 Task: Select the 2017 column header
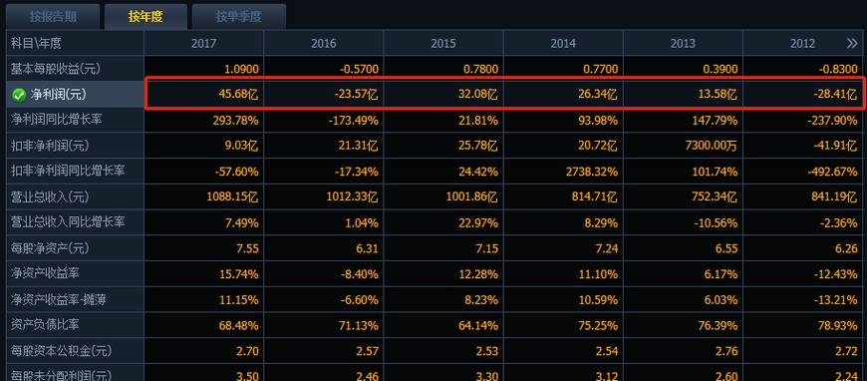pos(204,43)
